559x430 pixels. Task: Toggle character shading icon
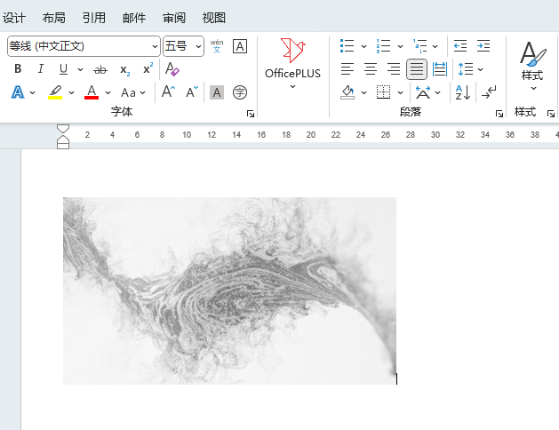[217, 92]
